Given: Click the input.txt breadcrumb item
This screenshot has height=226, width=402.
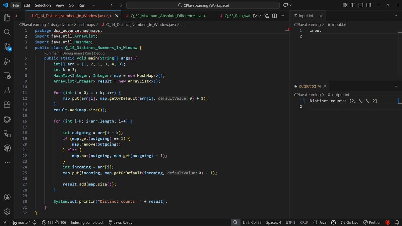Looking at the screenshot, I should (x=337, y=24).
